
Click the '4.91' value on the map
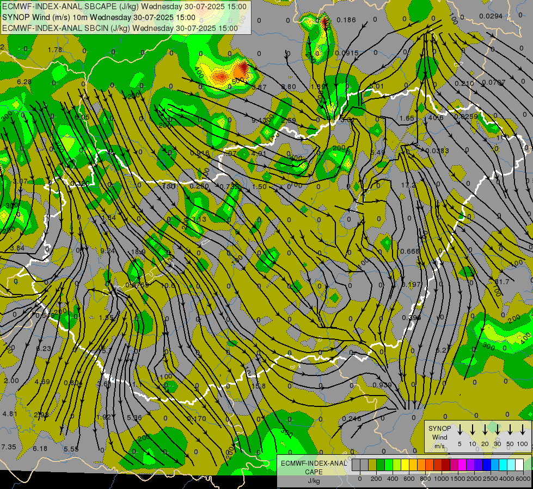259,153
